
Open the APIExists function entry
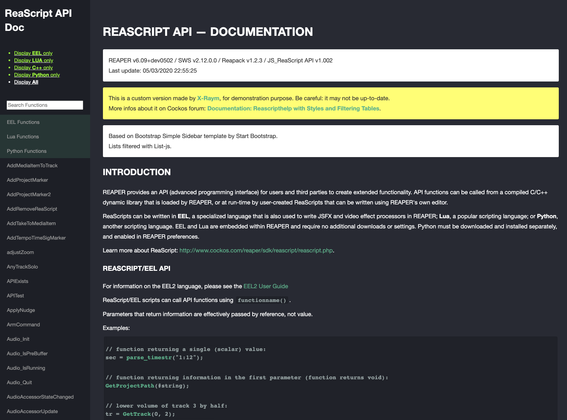(x=17, y=281)
